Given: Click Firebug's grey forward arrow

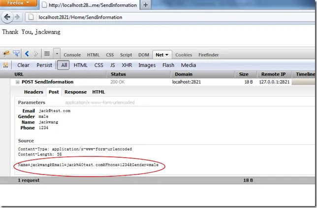Looking at the screenshot, I should [36, 54].
